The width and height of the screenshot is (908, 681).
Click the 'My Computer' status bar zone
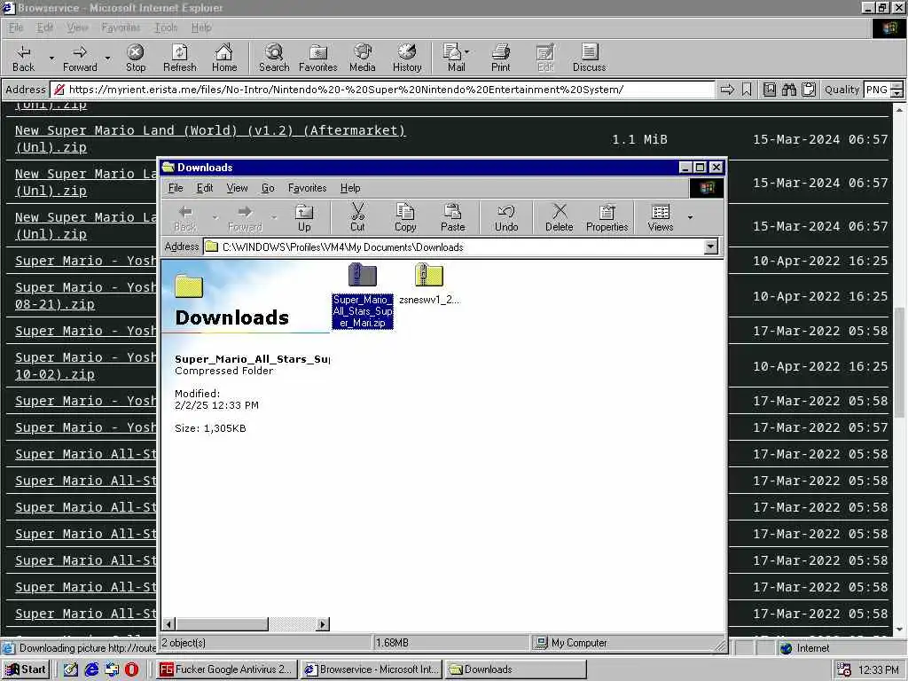629,643
